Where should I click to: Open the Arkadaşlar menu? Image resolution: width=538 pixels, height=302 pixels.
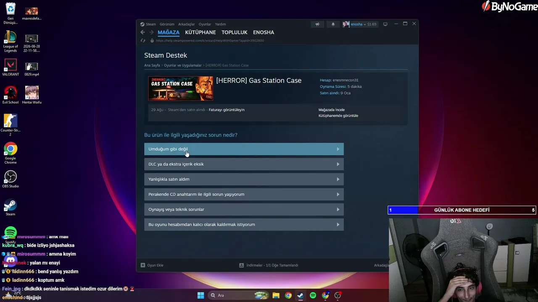[187, 24]
